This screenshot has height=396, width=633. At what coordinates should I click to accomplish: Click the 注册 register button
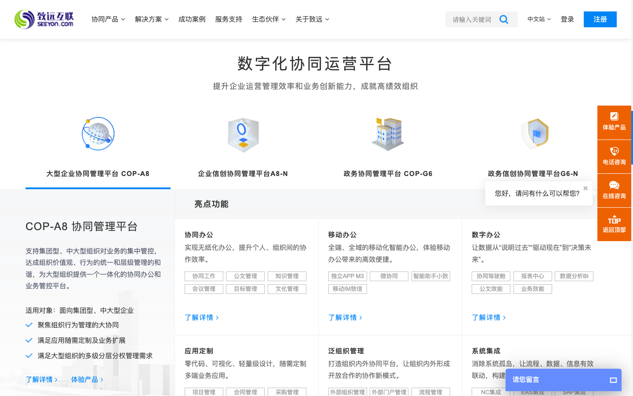(x=600, y=19)
